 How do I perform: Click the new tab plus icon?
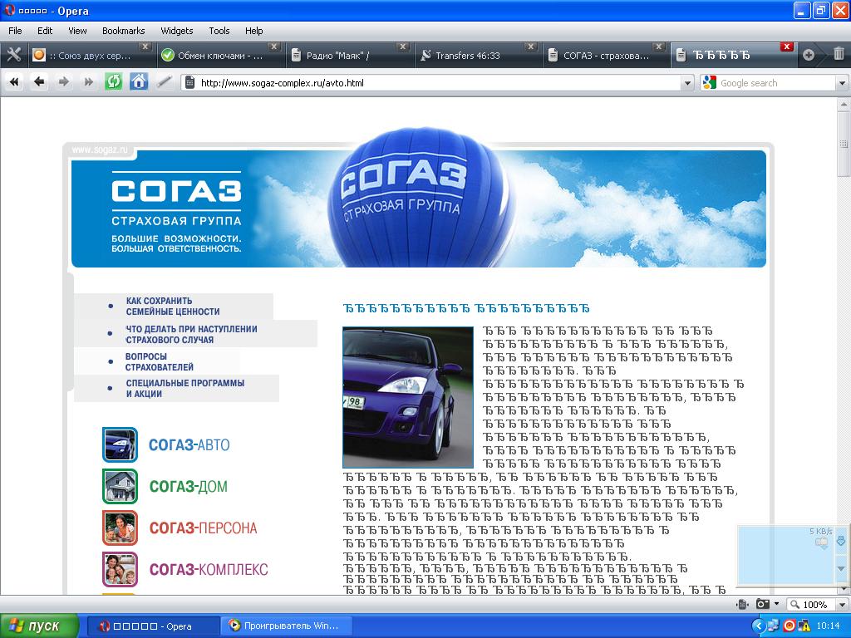[x=809, y=55]
